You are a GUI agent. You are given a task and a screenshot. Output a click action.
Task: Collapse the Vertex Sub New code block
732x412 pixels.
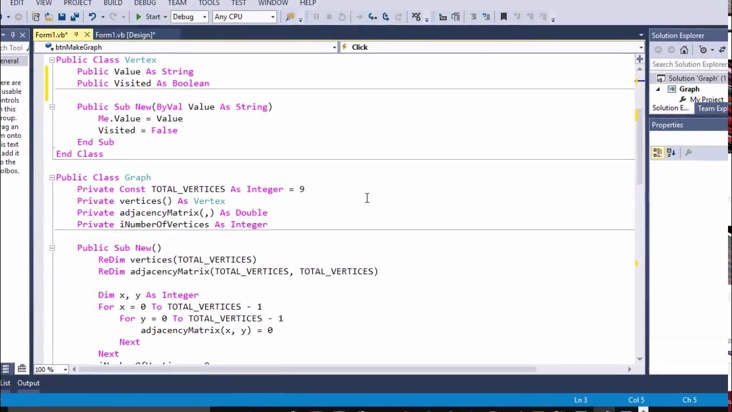pyautogui.click(x=51, y=106)
